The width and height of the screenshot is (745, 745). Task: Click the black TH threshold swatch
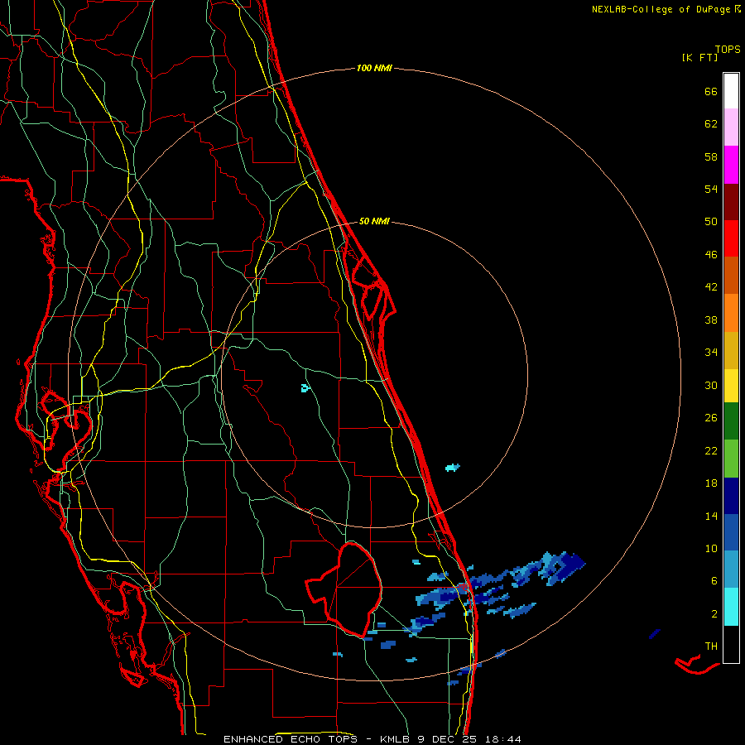tap(731, 644)
